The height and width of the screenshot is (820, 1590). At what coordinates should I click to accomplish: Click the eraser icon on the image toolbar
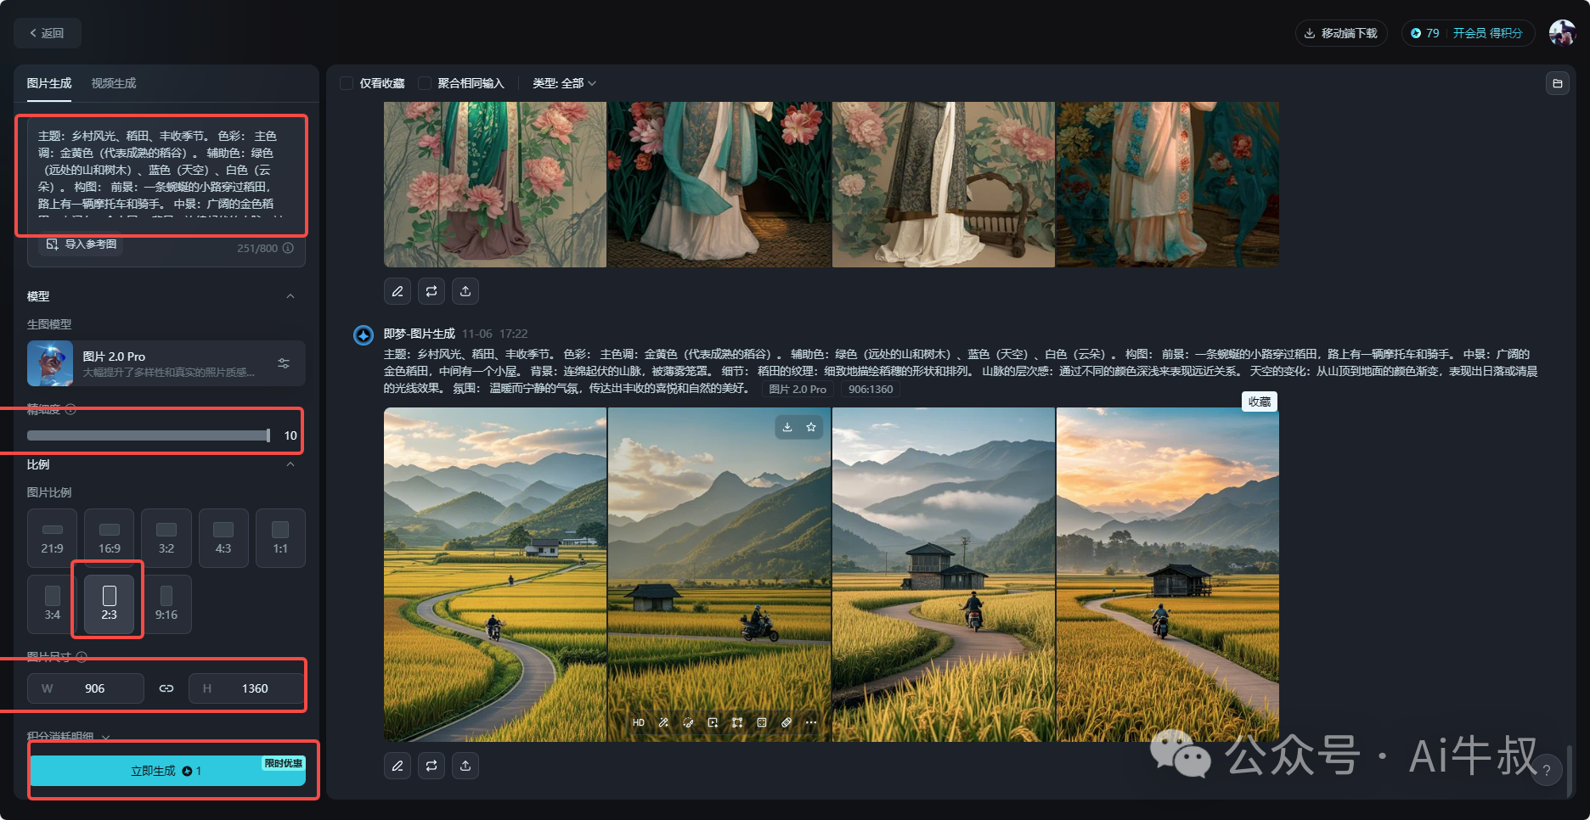787,722
